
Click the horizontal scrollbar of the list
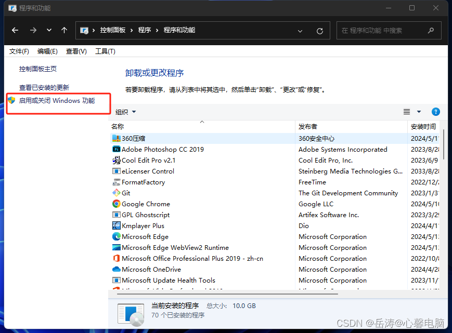(227, 294)
